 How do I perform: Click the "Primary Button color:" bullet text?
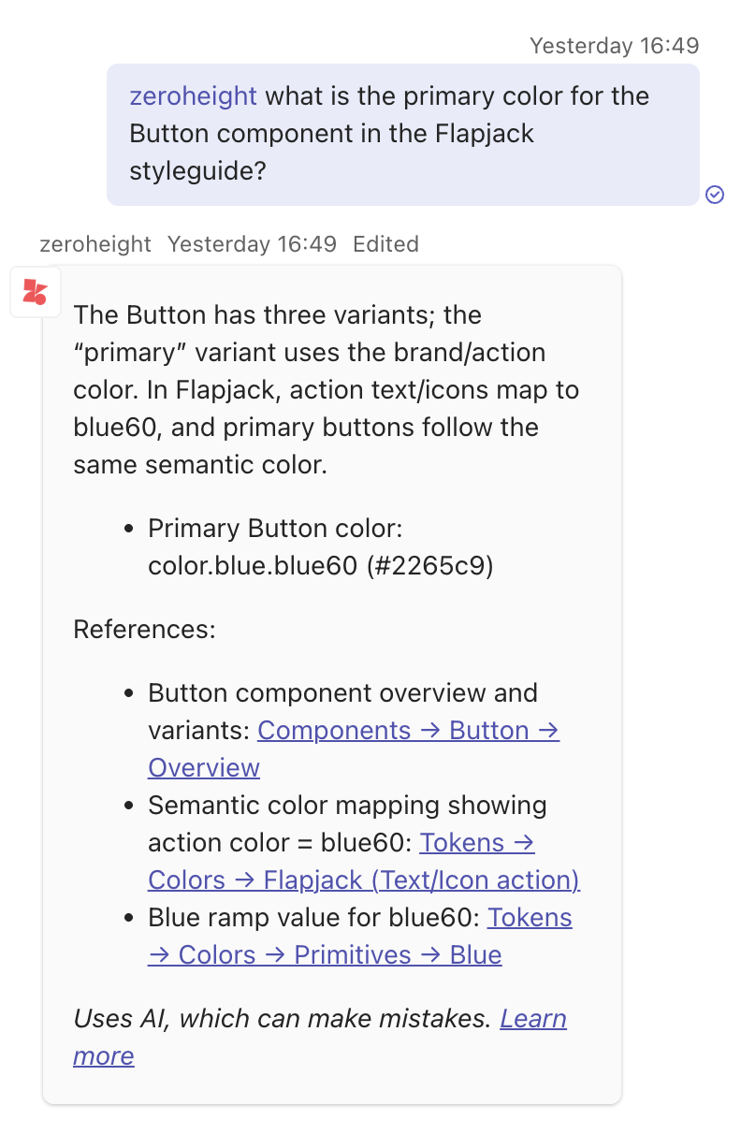point(275,529)
